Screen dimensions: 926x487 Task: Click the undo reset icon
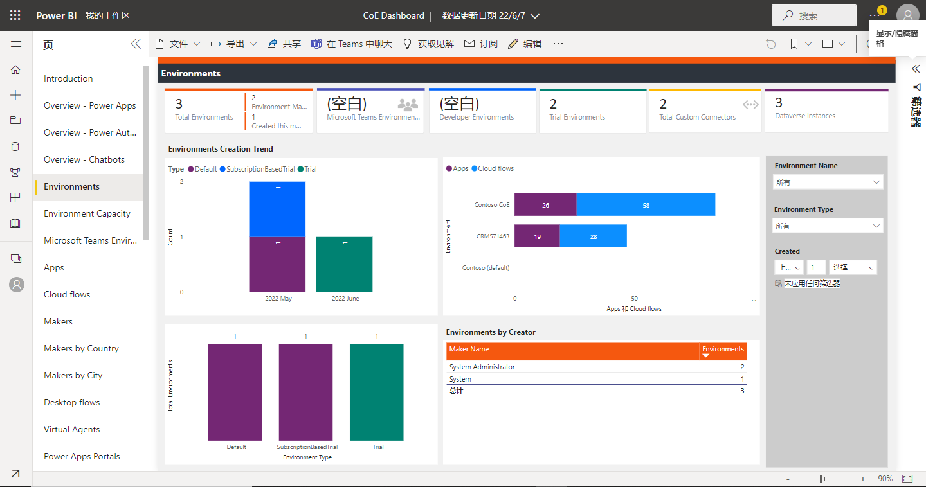click(x=771, y=44)
